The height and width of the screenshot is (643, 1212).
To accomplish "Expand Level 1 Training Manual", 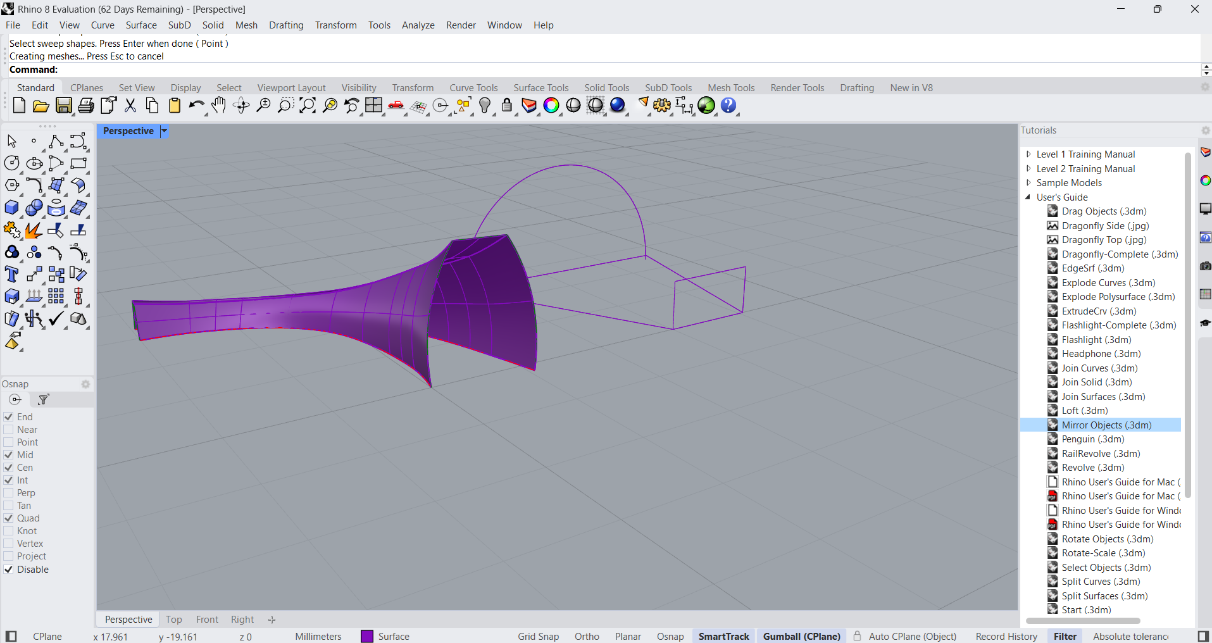I will (x=1028, y=154).
